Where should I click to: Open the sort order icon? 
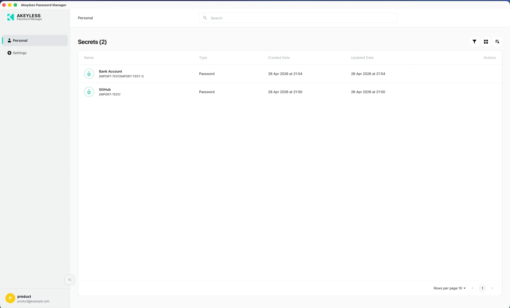497,42
